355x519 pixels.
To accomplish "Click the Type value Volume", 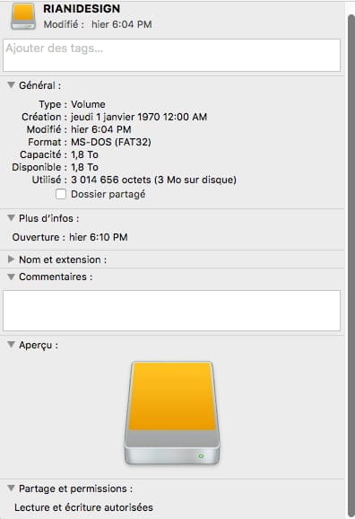I will 88,104.
